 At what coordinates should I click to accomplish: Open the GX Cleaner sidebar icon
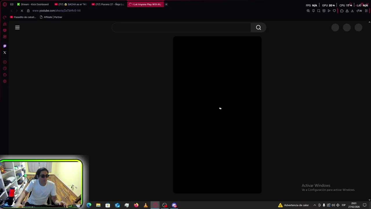click(x=5, y=24)
